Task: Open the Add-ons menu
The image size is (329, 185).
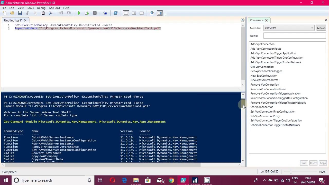Action: point(54,8)
